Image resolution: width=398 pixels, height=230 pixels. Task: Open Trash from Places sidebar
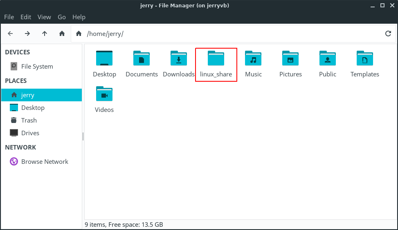pyautogui.click(x=29, y=120)
